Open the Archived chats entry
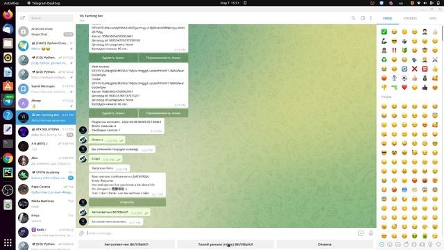 46,31
